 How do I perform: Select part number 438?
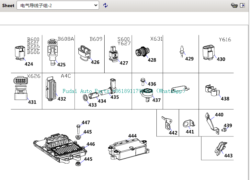(x=225, y=99)
